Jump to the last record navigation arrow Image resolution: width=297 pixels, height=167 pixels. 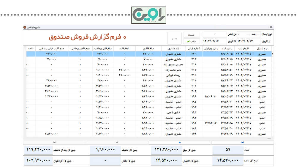click(242, 142)
